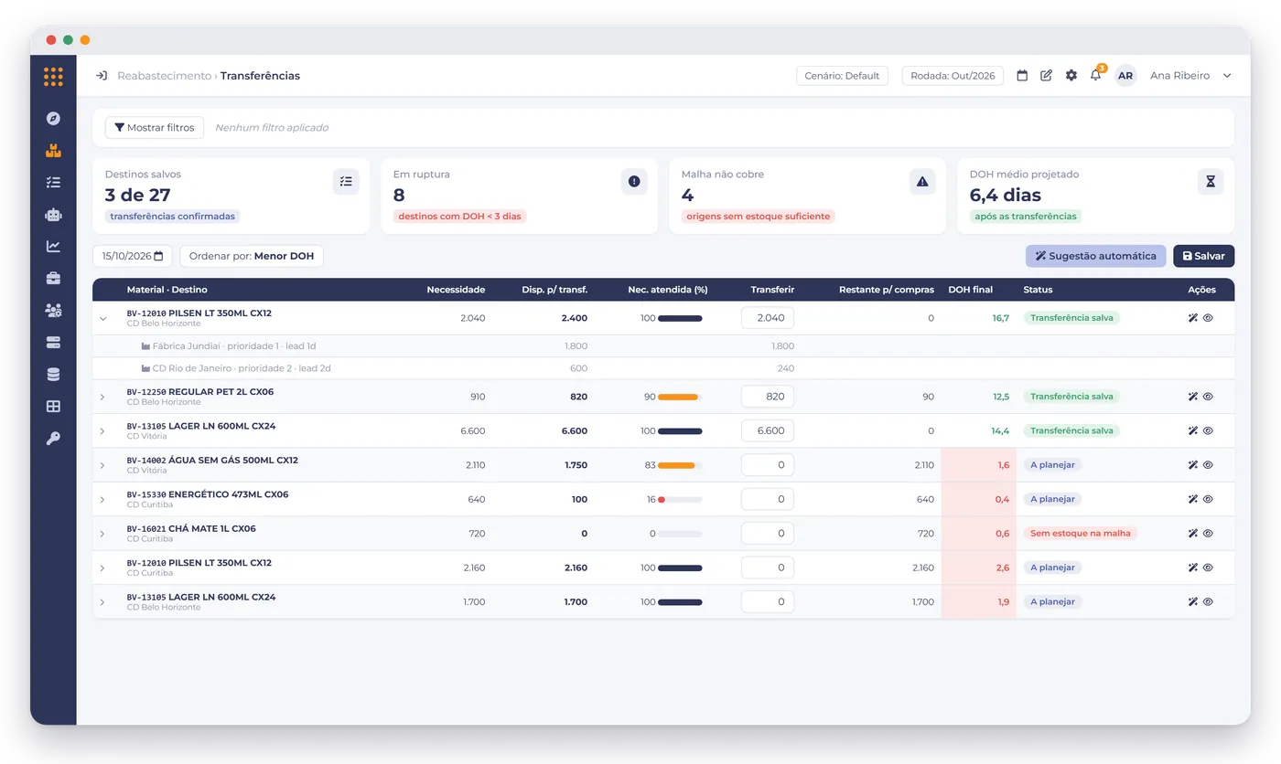Viewport: 1281px width, 764px height.
Task: Open the Ordenar por Menor DOH selector
Action: point(252,256)
